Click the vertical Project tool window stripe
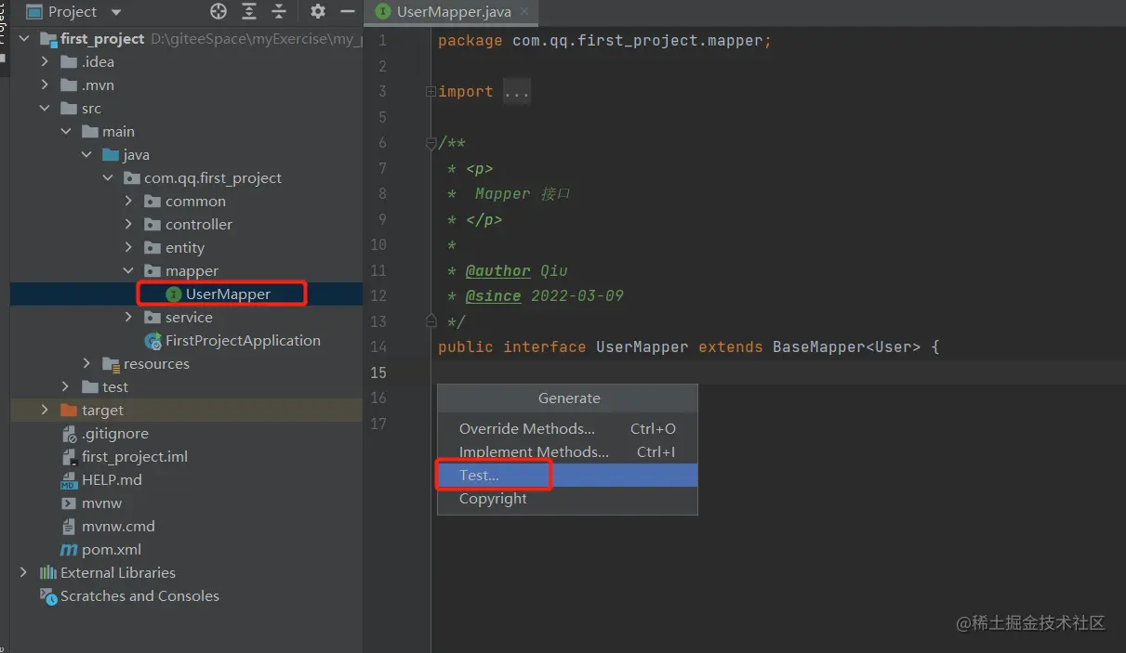Image resolution: width=1126 pixels, height=653 pixels. point(3,26)
